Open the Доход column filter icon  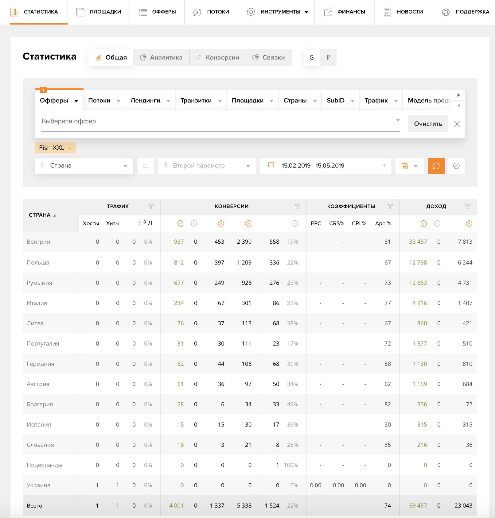pos(467,206)
